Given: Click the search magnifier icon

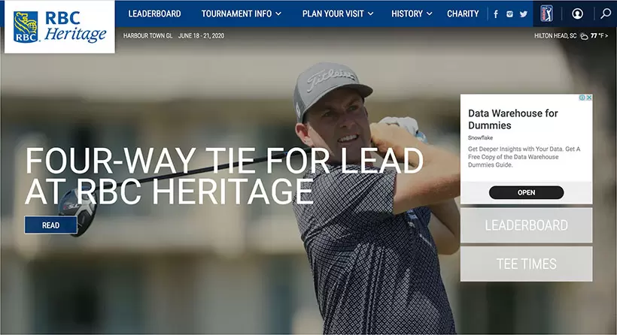Looking at the screenshot, I should [606, 14].
